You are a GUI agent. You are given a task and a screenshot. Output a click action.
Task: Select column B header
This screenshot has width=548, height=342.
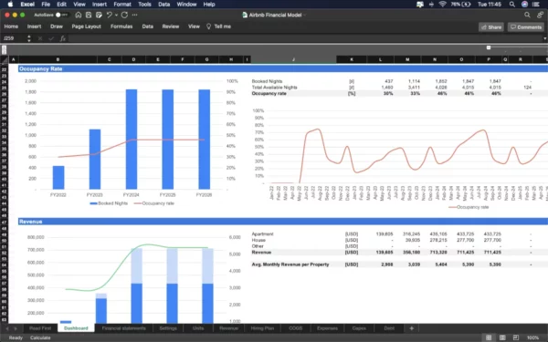58,59
